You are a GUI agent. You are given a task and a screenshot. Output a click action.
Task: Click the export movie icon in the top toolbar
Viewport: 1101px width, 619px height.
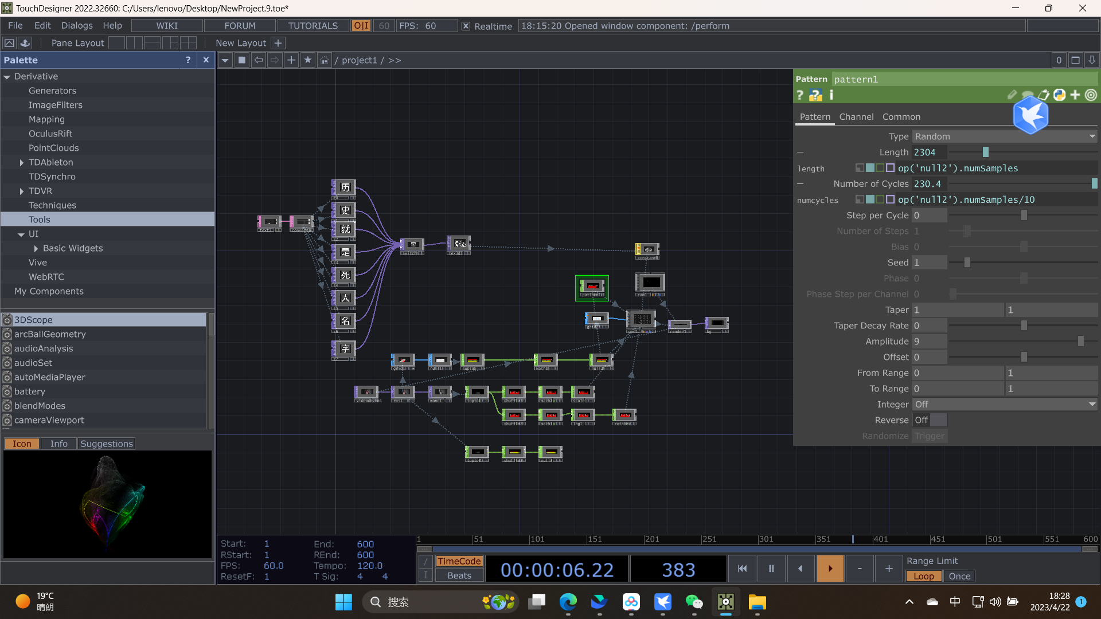tap(25, 43)
